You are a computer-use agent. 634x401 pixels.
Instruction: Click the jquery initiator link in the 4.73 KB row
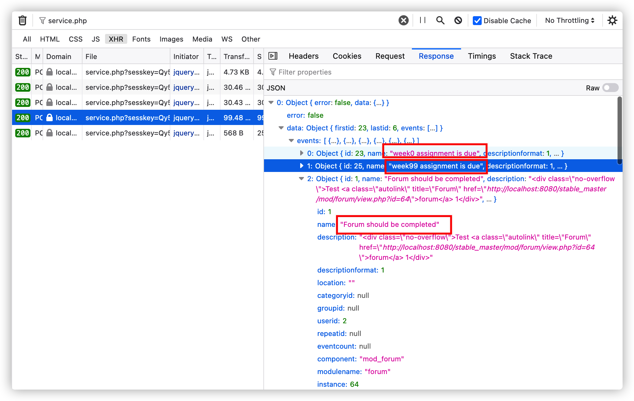click(186, 72)
